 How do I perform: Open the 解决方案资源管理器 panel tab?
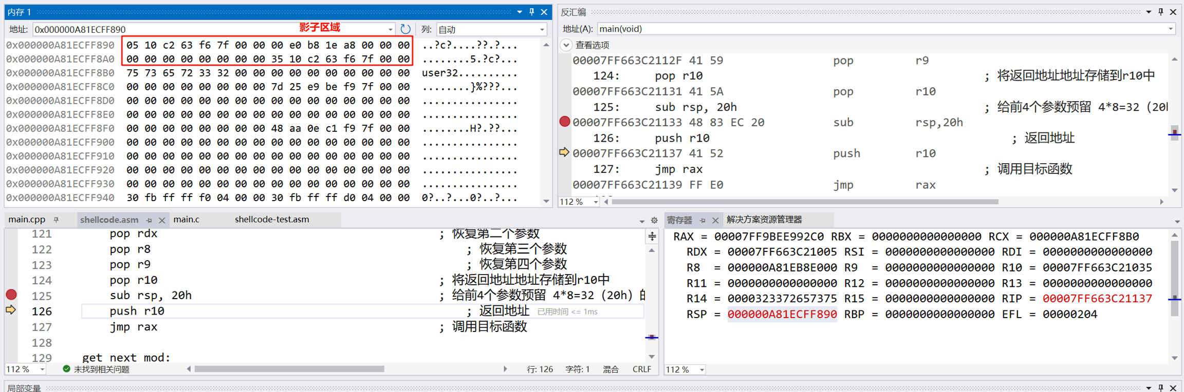coord(764,220)
